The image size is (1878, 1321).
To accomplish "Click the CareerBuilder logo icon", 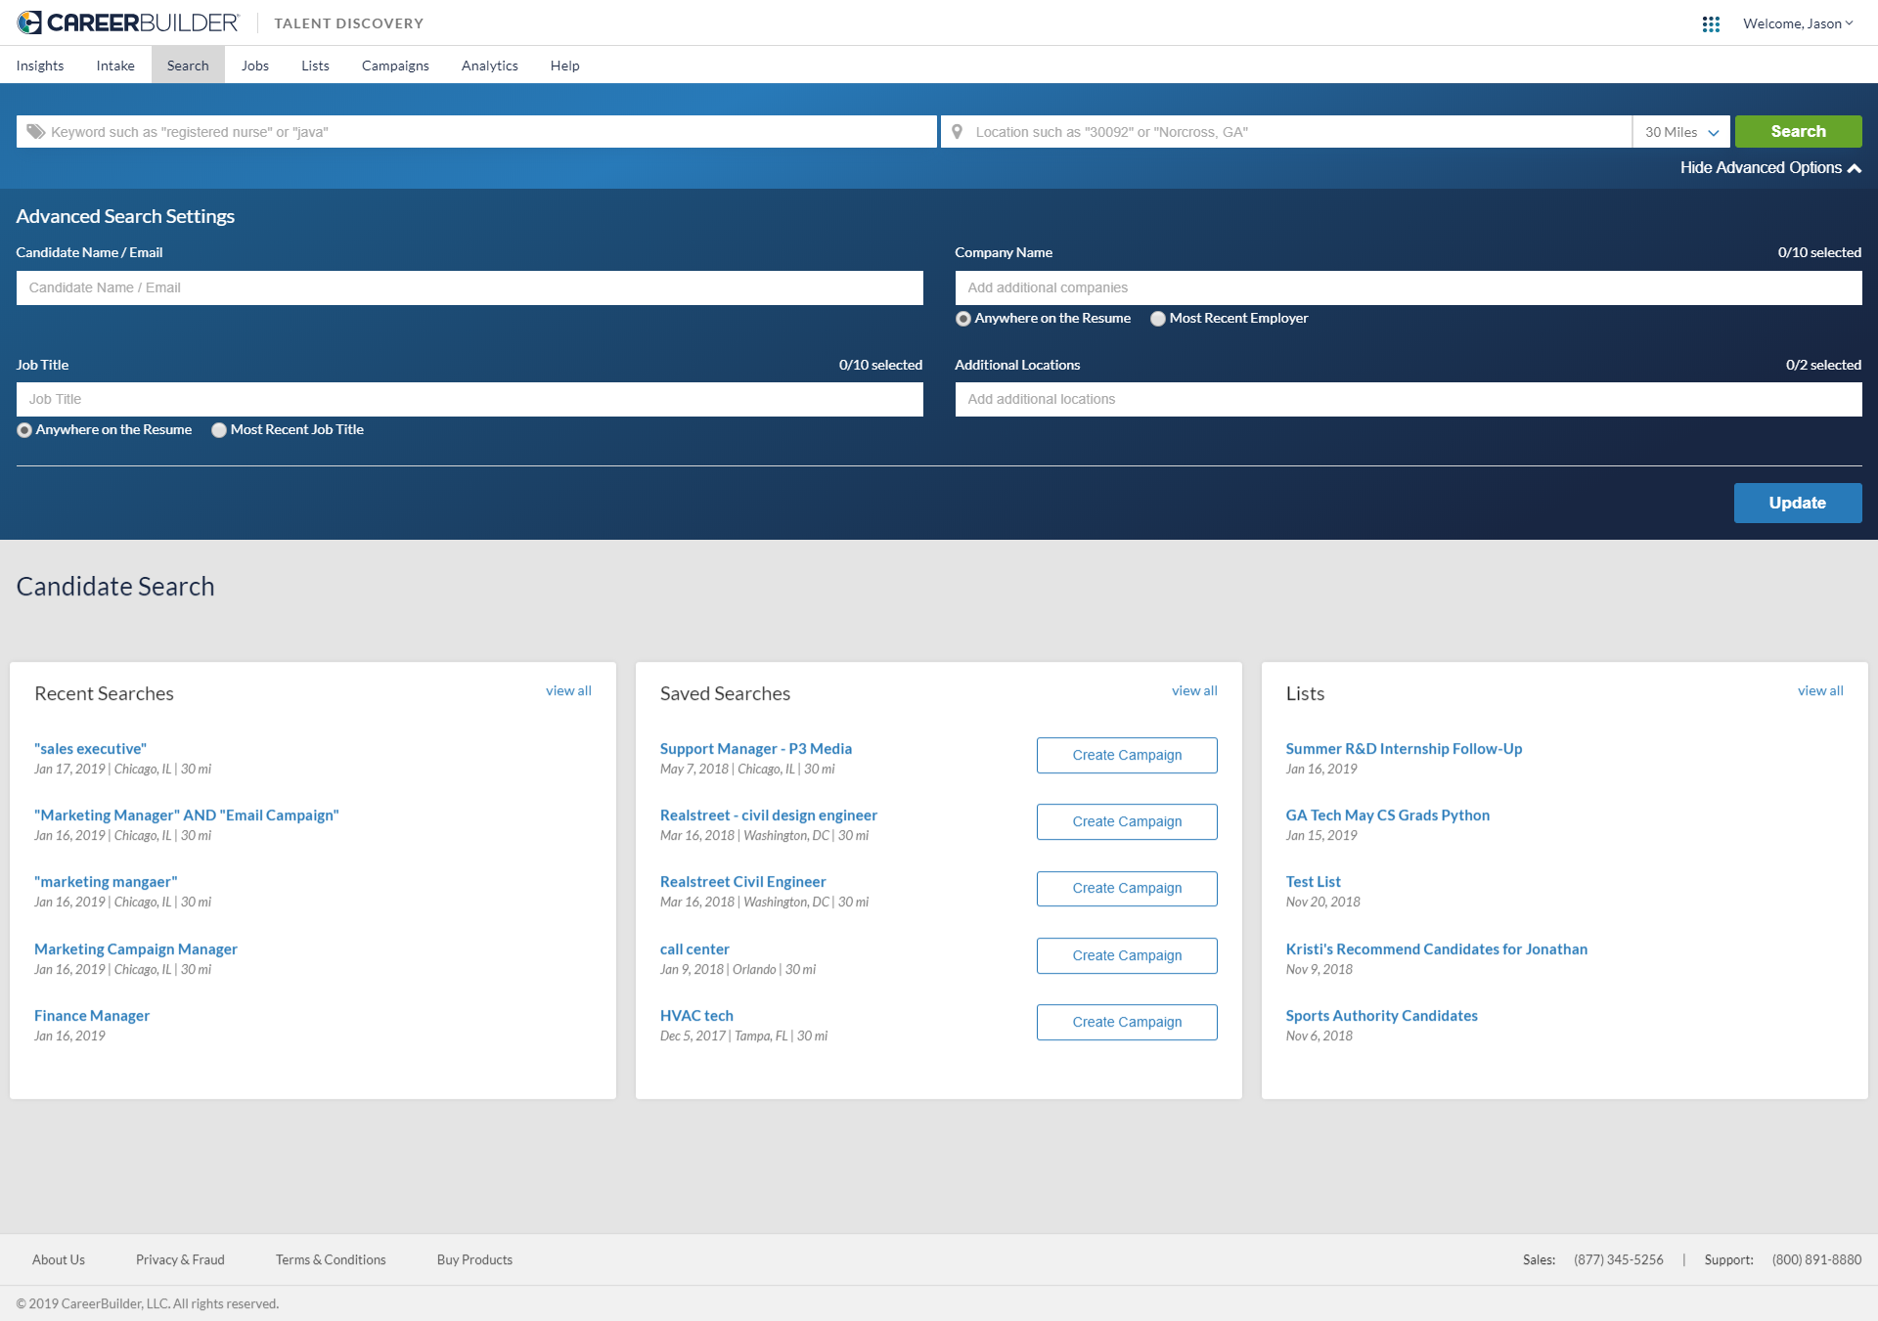I will 29,22.
